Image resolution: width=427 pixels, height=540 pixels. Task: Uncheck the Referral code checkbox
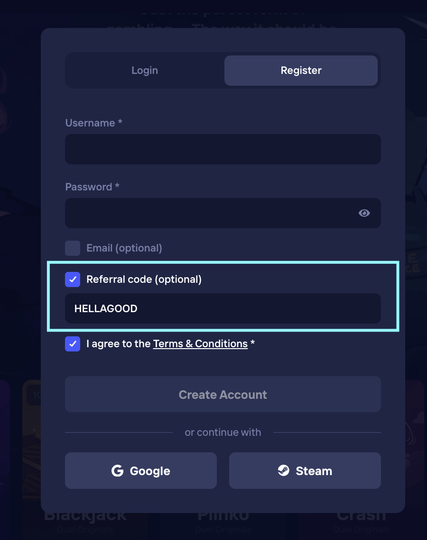click(x=73, y=279)
